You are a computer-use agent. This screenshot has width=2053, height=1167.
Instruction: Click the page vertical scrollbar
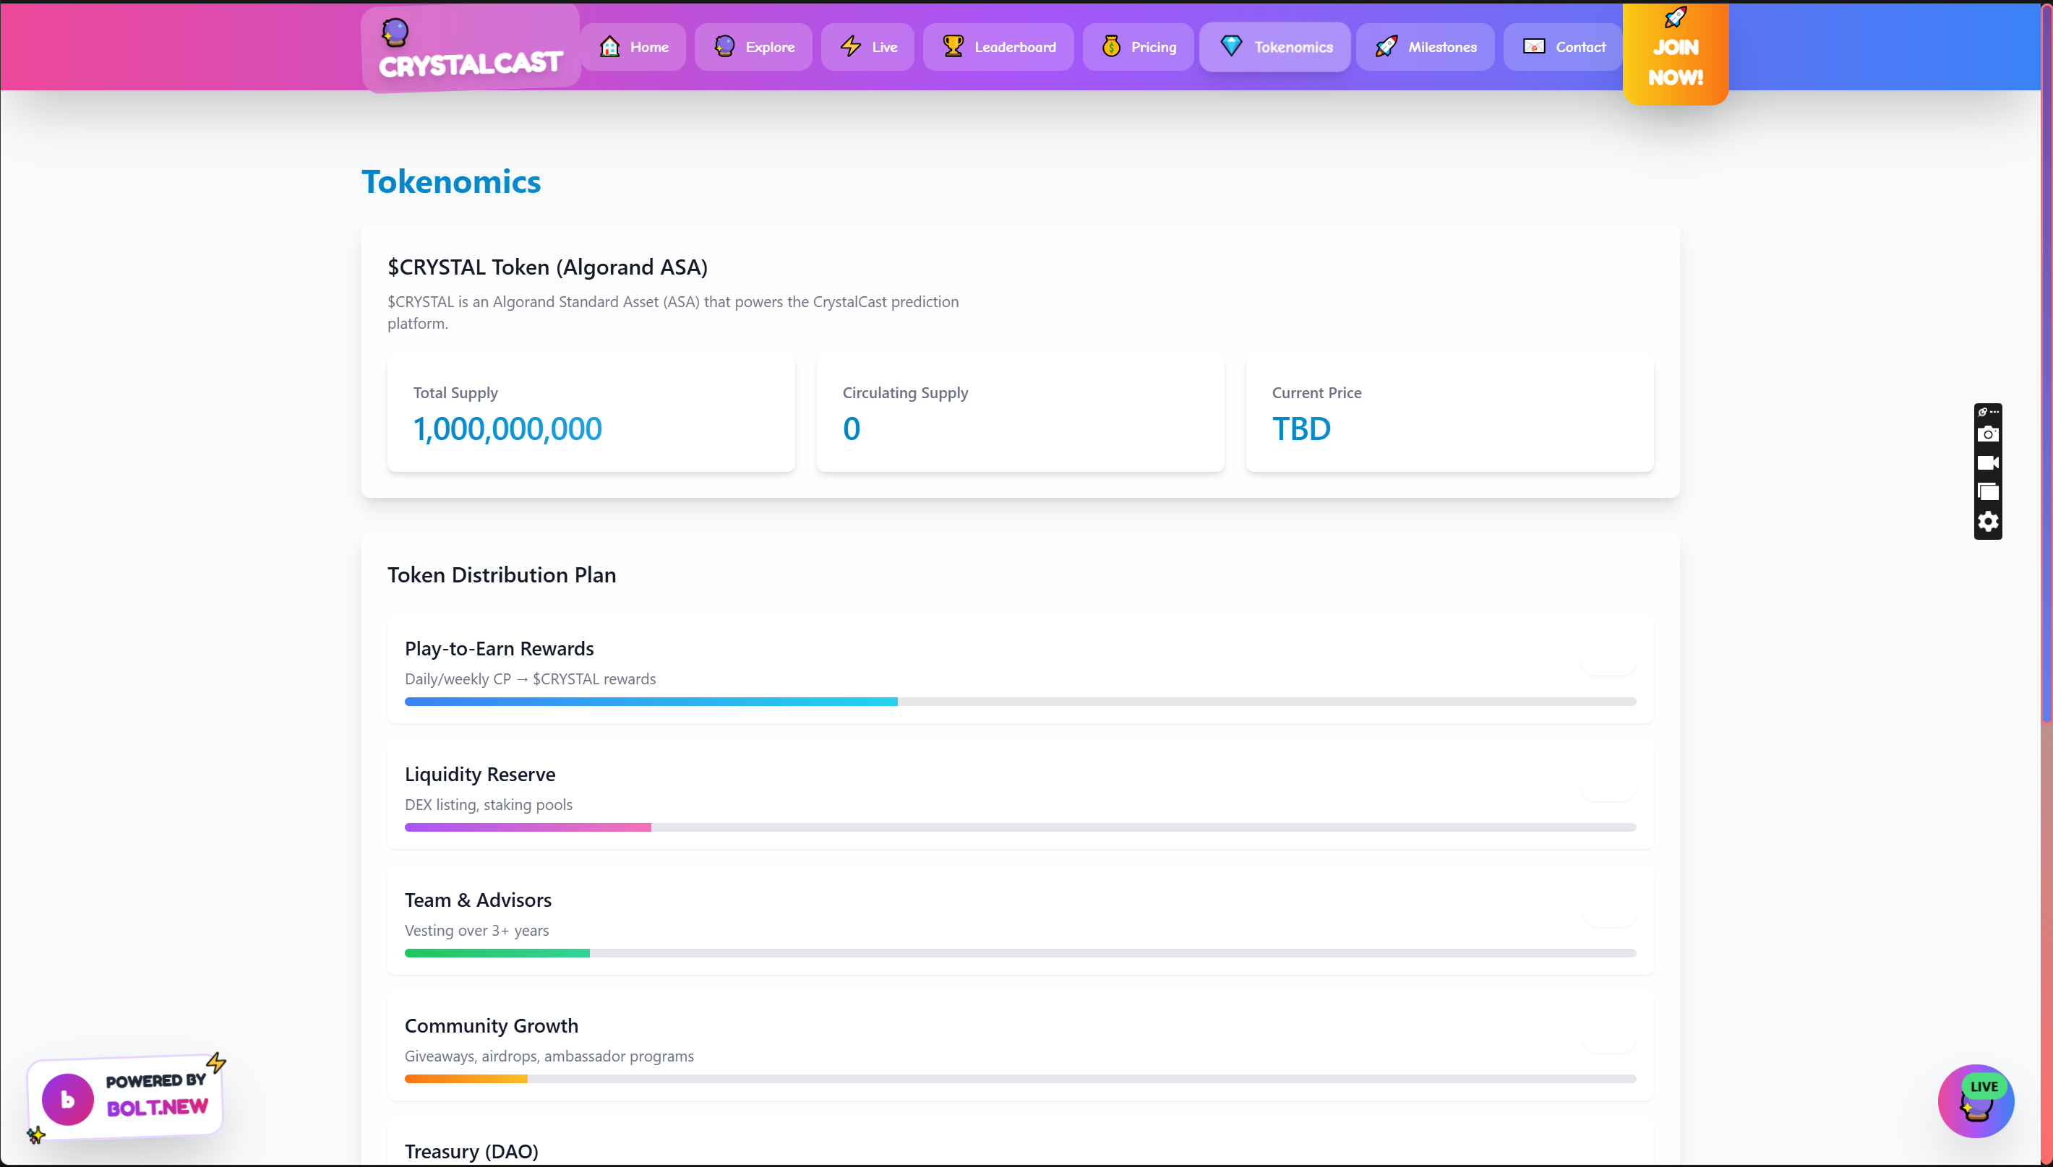tap(2046, 361)
